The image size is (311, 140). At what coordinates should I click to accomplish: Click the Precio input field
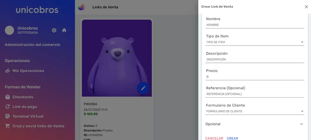[x=255, y=77]
